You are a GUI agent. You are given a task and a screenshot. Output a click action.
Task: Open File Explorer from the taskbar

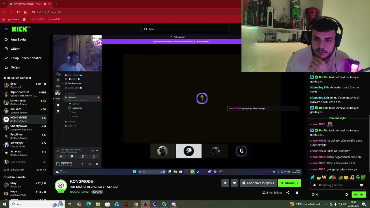pos(98,204)
